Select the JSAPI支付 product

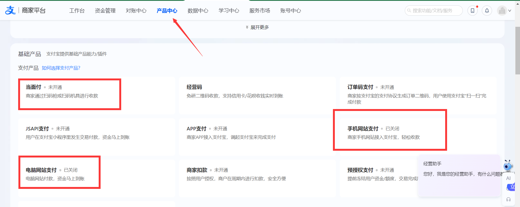pos(97,137)
